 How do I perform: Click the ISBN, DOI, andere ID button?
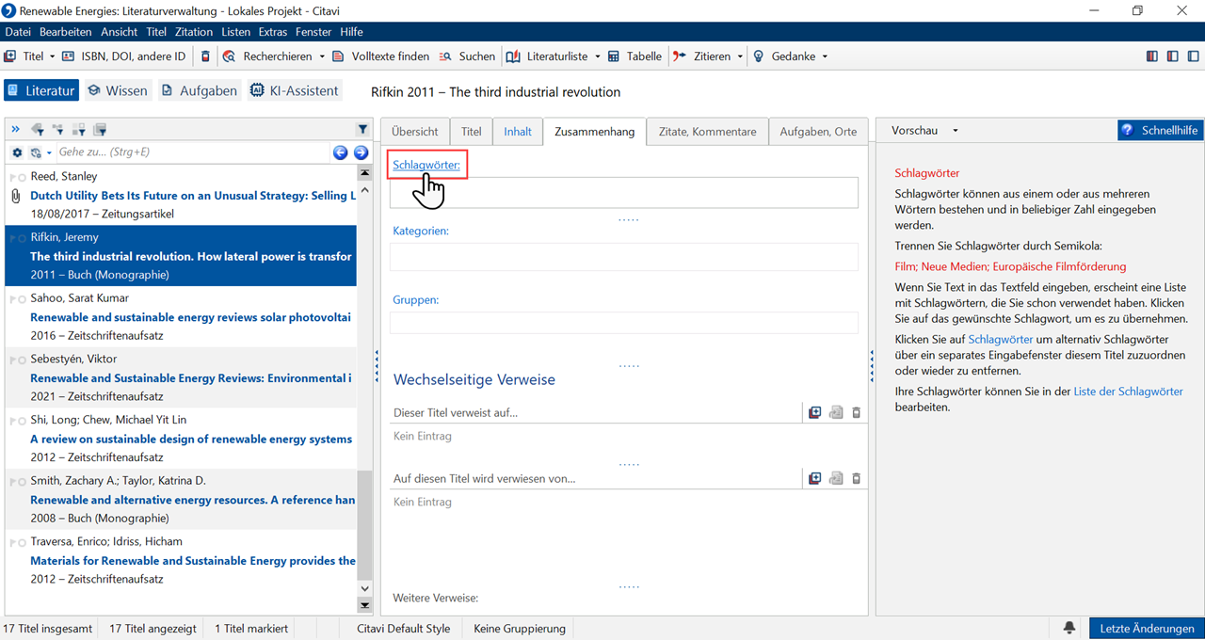(x=123, y=56)
